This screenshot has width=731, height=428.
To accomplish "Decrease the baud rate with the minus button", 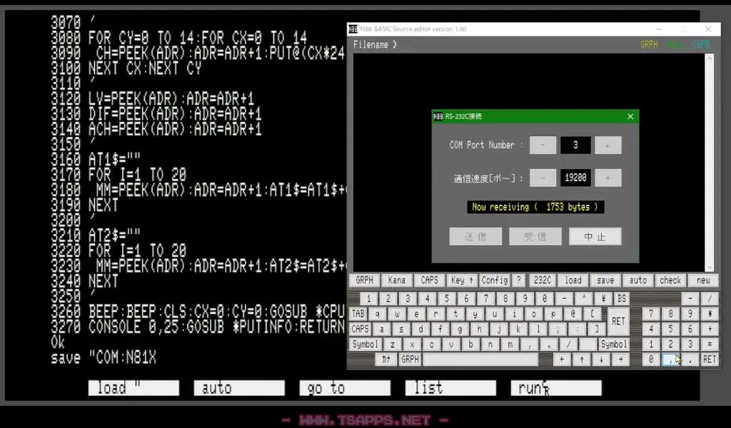I will [543, 178].
